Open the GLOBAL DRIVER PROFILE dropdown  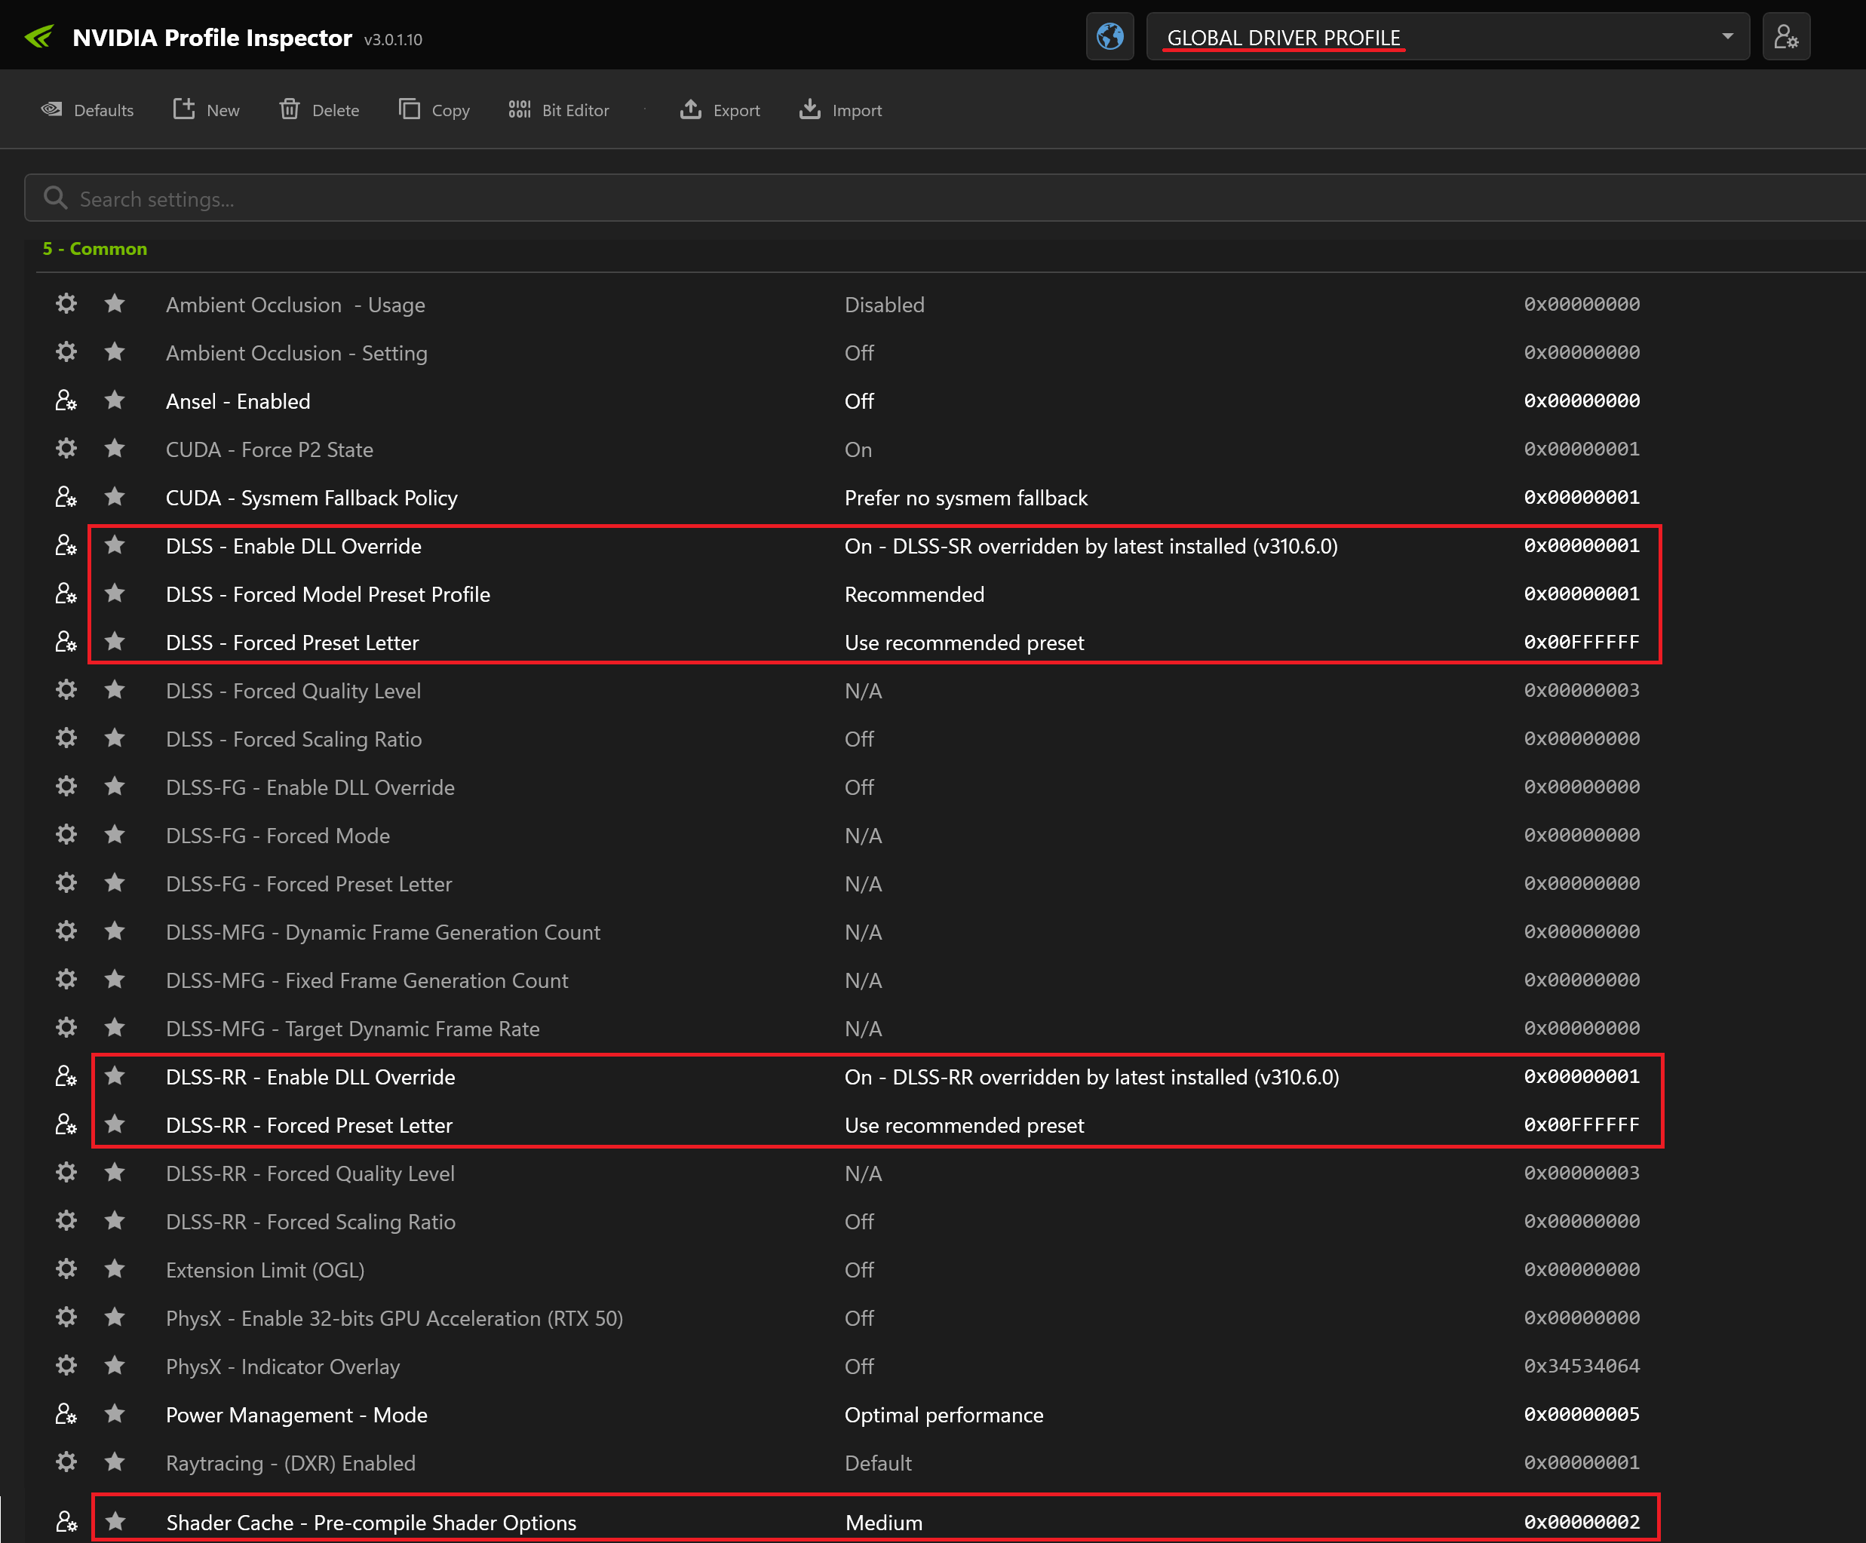1447,37
